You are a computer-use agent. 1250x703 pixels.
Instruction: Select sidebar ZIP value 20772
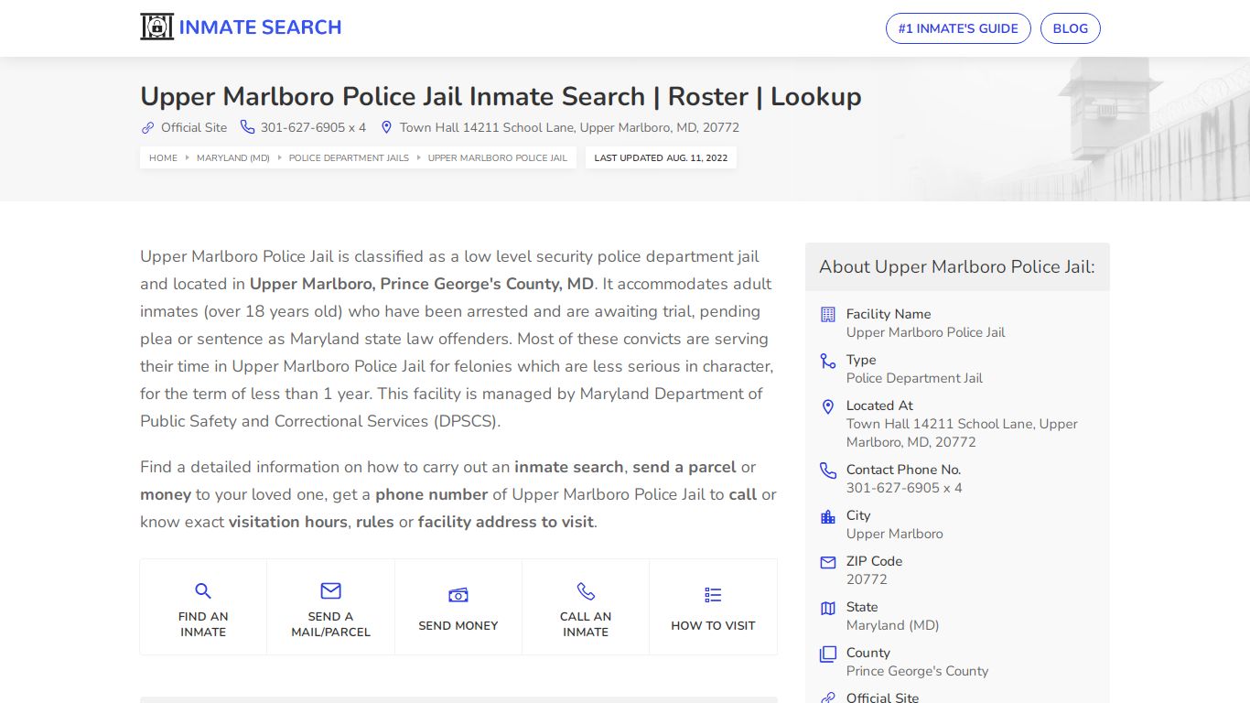click(x=867, y=579)
